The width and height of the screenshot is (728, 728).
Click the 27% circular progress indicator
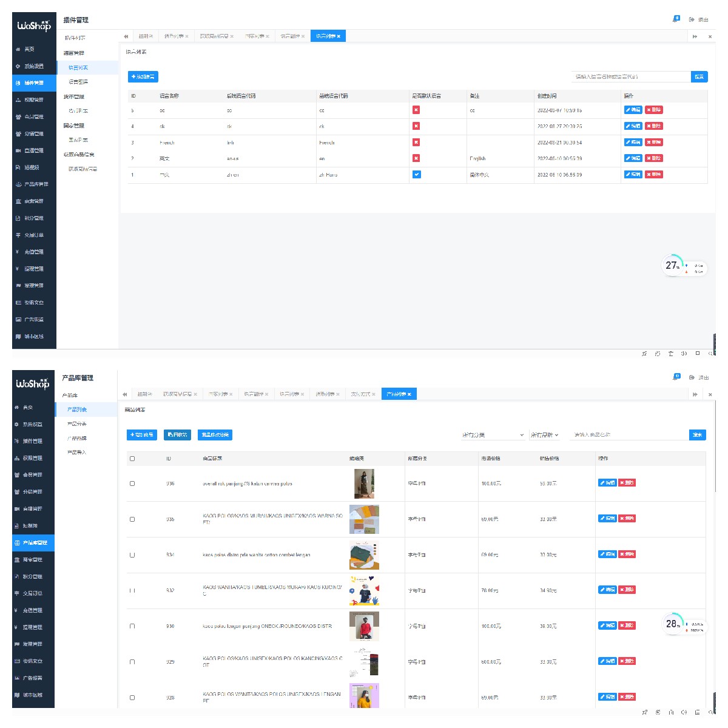672,266
